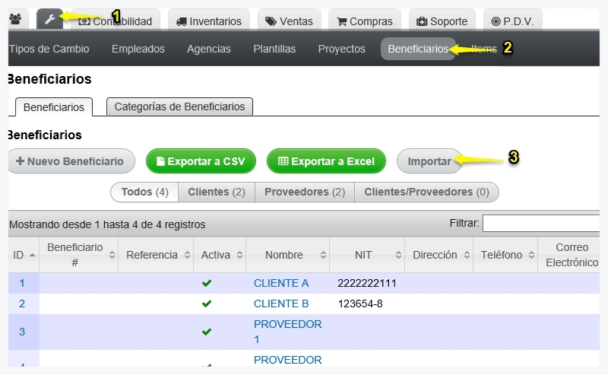
Task: Click ID link 3
Action: pyautogui.click(x=22, y=332)
